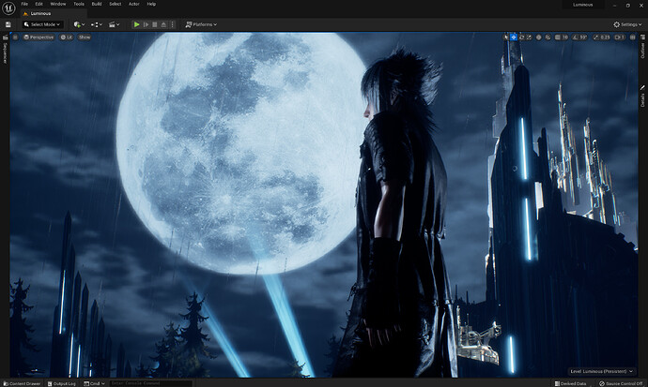
Task: Open the Content Drawer
Action: click(x=22, y=383)
